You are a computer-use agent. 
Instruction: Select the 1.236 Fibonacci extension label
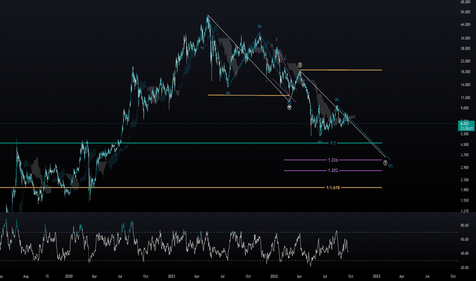pyautogui.click(x=333, y=160)
